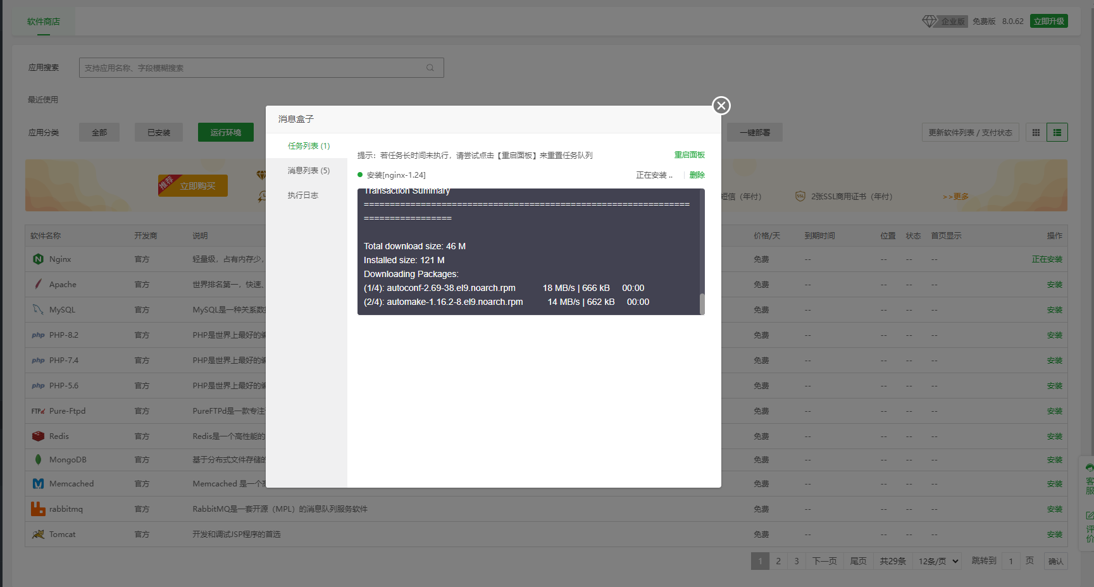
Task: Install Apache from the list
Action: click(x=1054, y=285)
